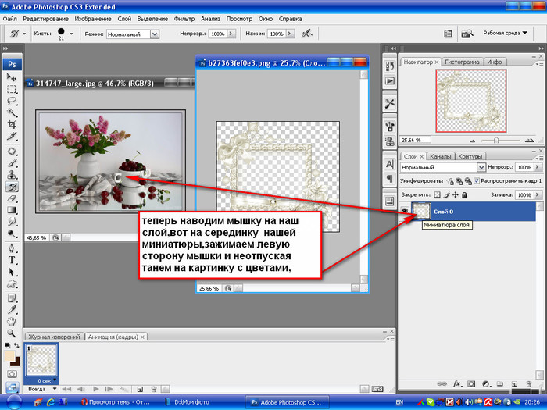547x410 pixels.
Task: Select the Crop tool
Action: [x=12, y=124]
